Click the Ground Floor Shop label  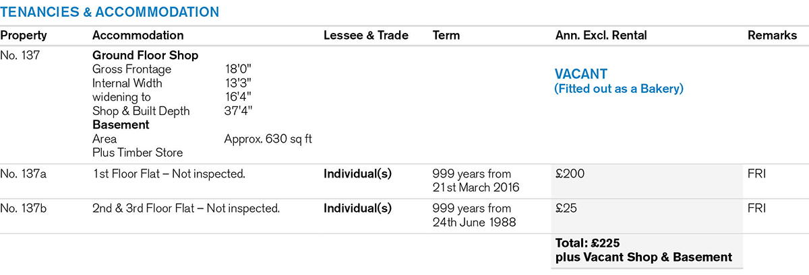click(x=145, y=55)
